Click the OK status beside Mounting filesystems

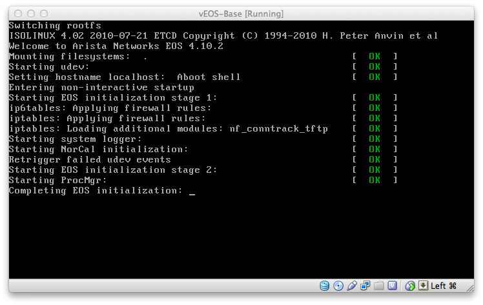click(x=375, y=56)
